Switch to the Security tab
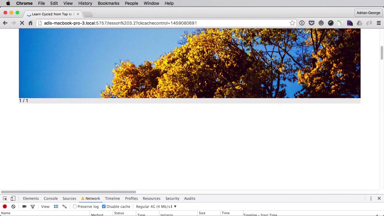384x216 pixels. click(x=172, y=198)
